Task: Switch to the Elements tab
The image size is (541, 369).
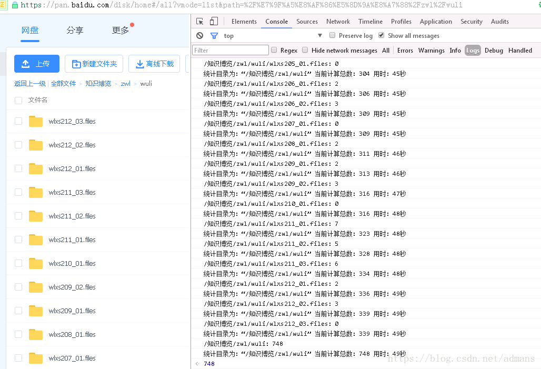Action: pyautogui.click(x=244, y=22)
